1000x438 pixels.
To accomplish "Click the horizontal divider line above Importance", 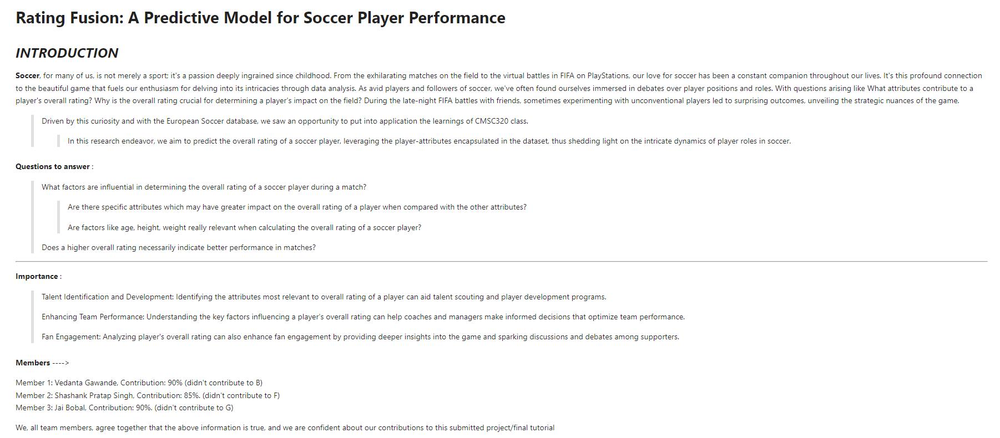I will pos(501,261).
